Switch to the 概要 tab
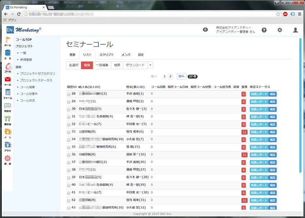The image size is (305, 218). tap(72, 55)
